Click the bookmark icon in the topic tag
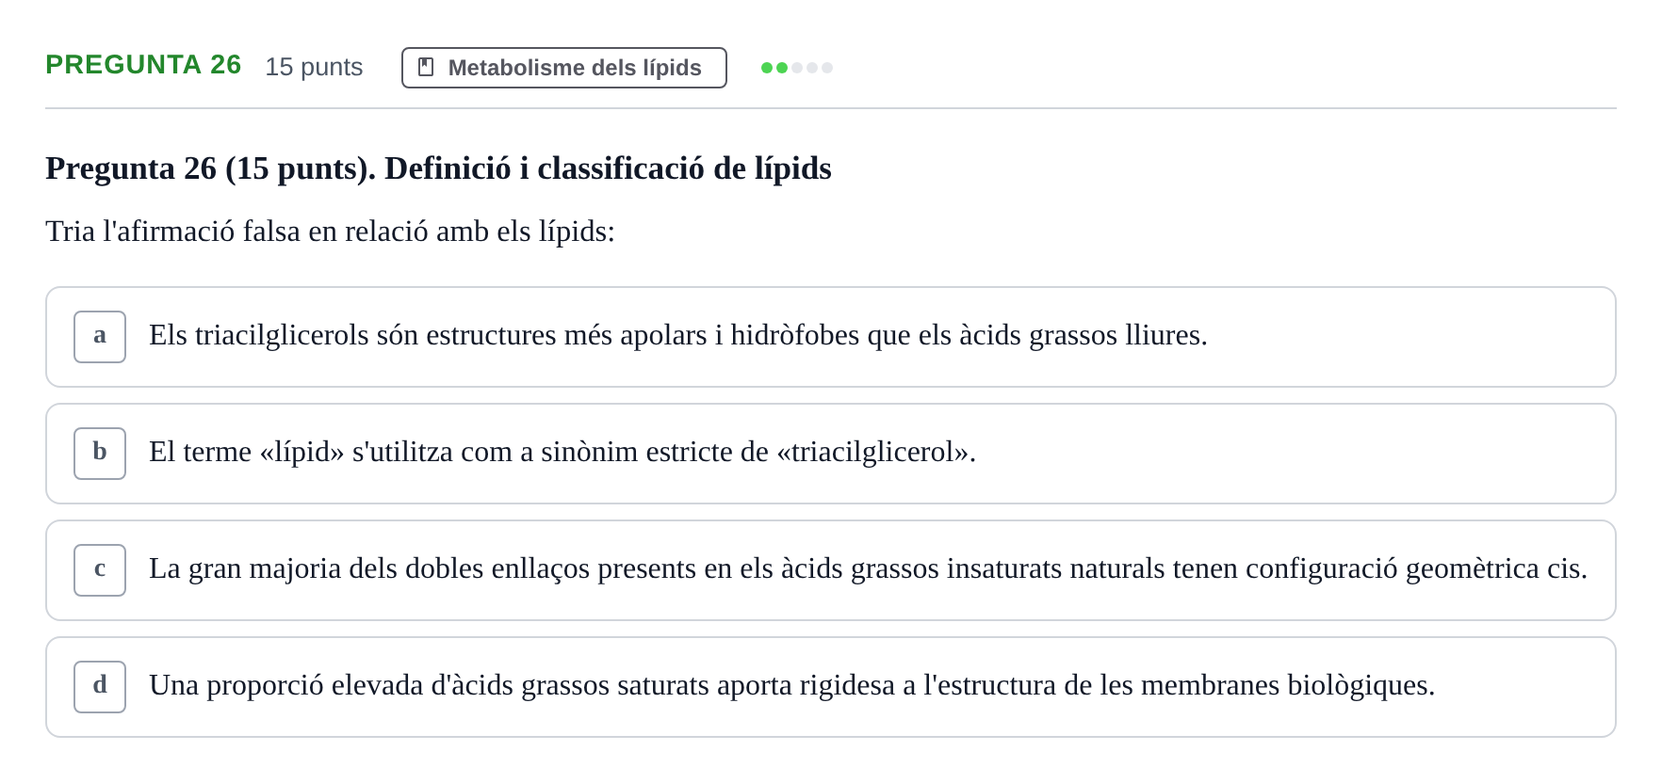This screenshot has height=783, width=1662. point(426,68)
